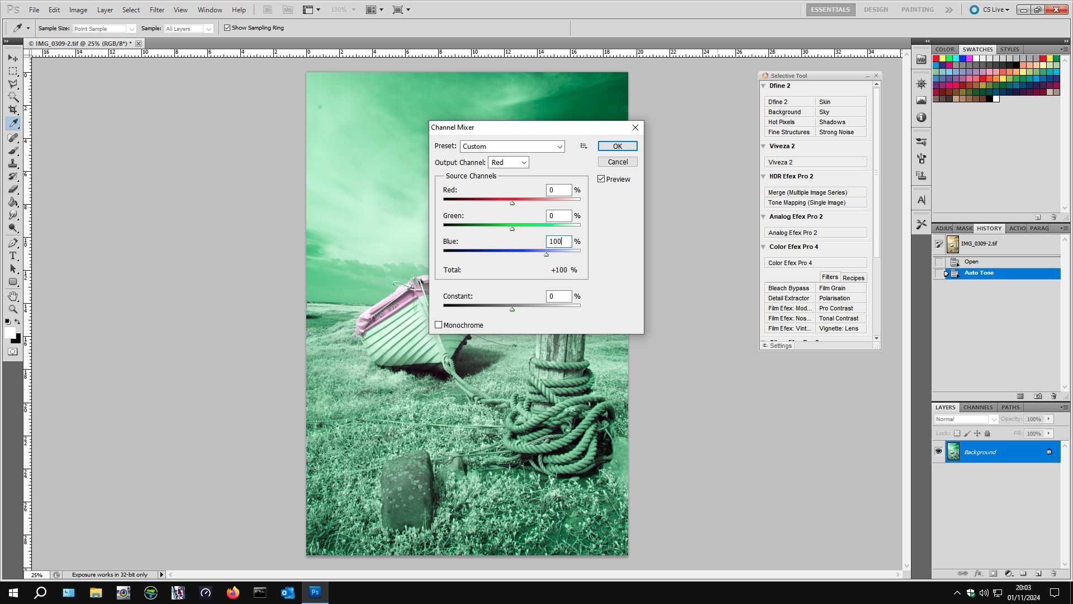Click the Blue source channel slider handle
This screenshot has width=1073, height=604.
(x=546, y=254)
